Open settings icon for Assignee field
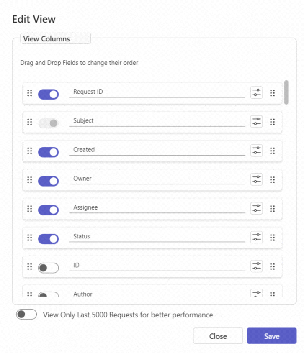Screen dimensions: 304x353 [256, 208]
